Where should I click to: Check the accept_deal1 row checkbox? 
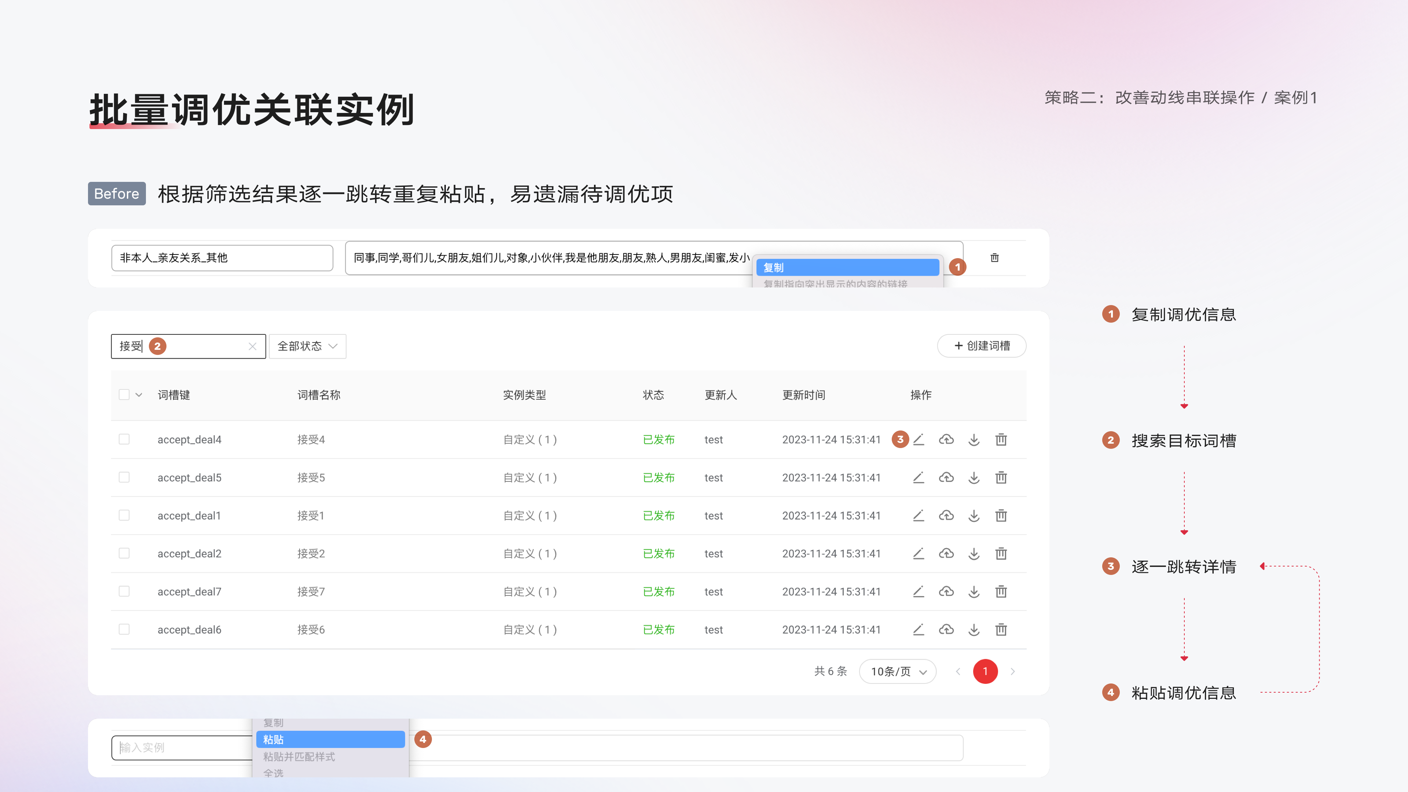(x=124, y=516)
